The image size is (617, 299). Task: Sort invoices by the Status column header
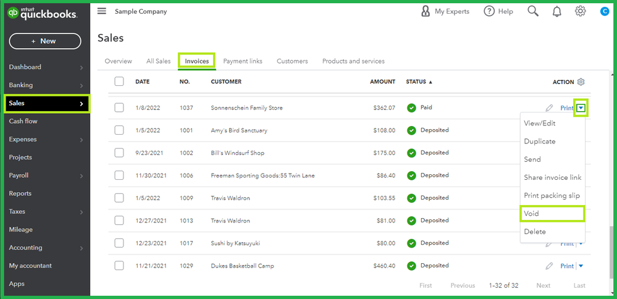pyautogui.click(x=419, y=82)
